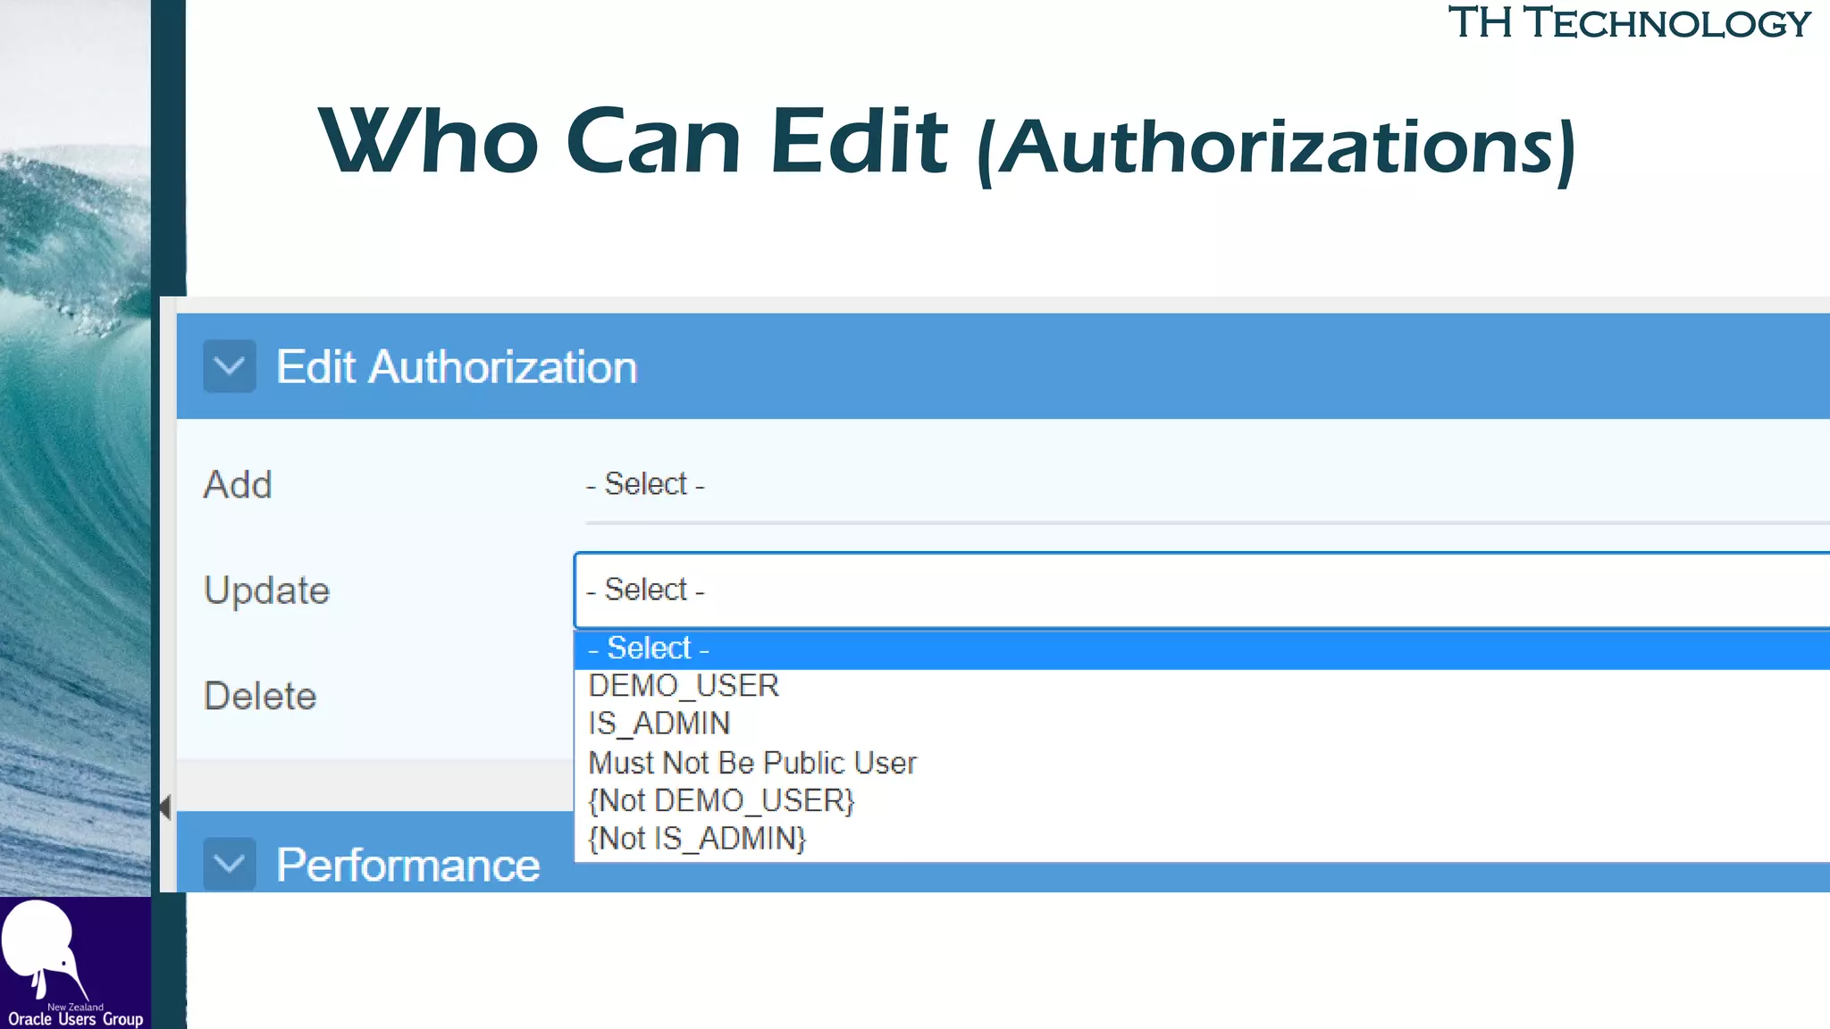Image resolution: width=1830 pixels, height=1029 pixels.
Task: Click the panel collapse arrow on splitter
Action: (x=165, y=807)
